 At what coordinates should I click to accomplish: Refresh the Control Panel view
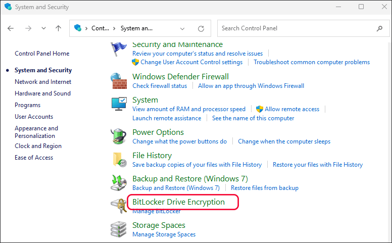201,28
